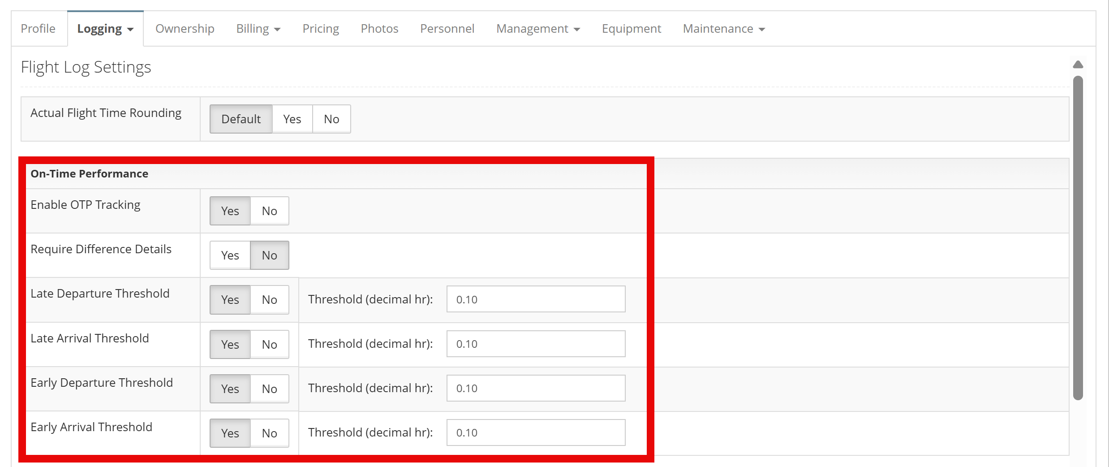The width and height of the screenshot is (1109, 467).
Task: Set Actual Flight Time Rounding to Yes
Action: [x=292, y=119]
